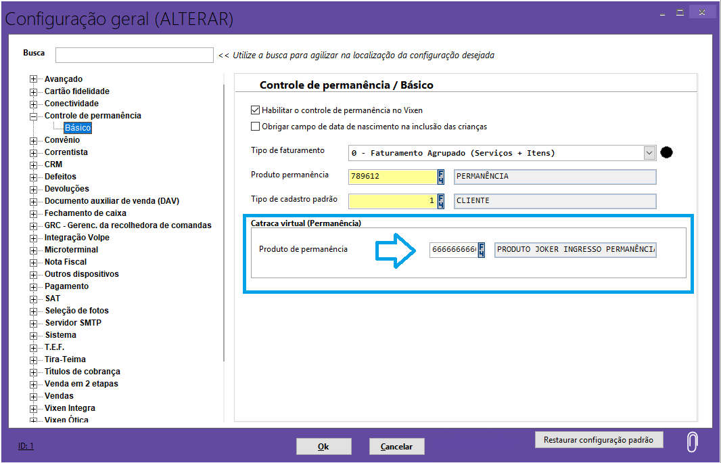This screenshot has height=463, width=721.
Task: Uncheck Habilitar o controle de permanência no Vixen
Action: click(255, 110)
